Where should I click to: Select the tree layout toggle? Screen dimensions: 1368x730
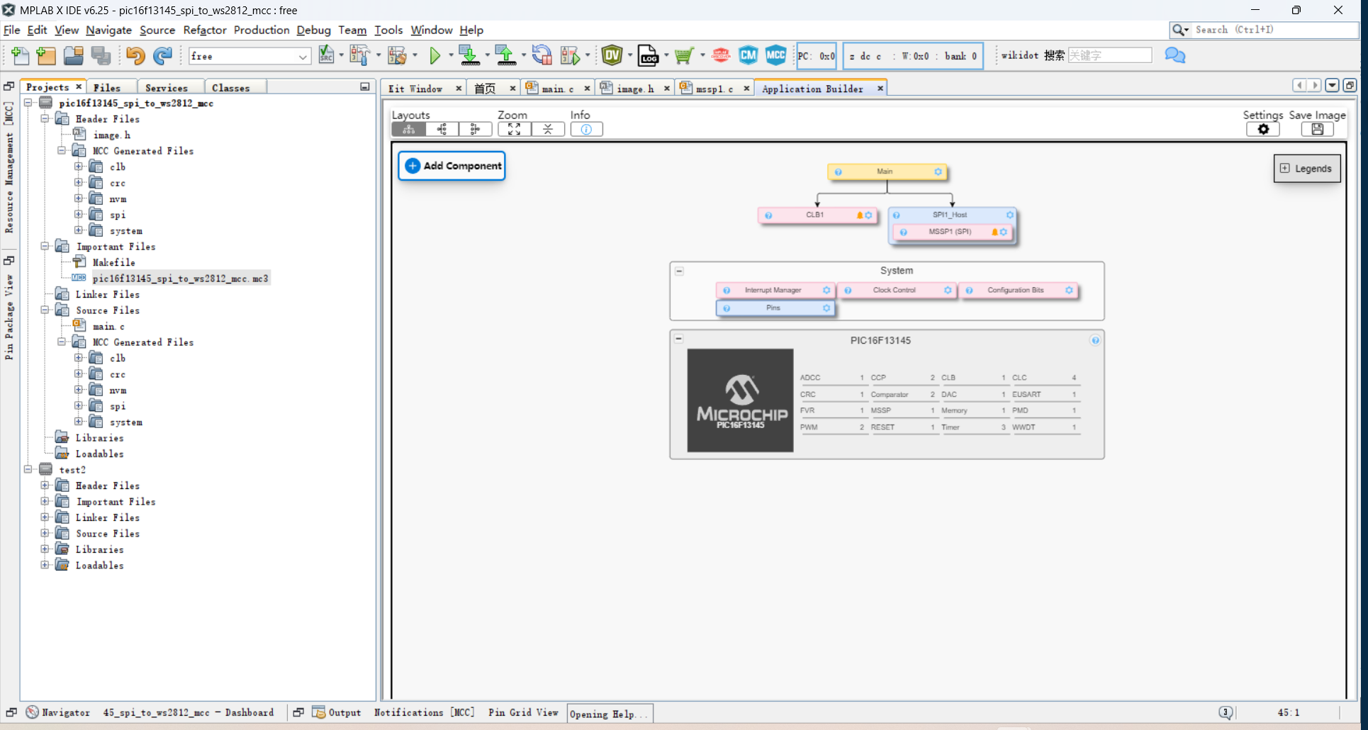click(x=409, y=129)
